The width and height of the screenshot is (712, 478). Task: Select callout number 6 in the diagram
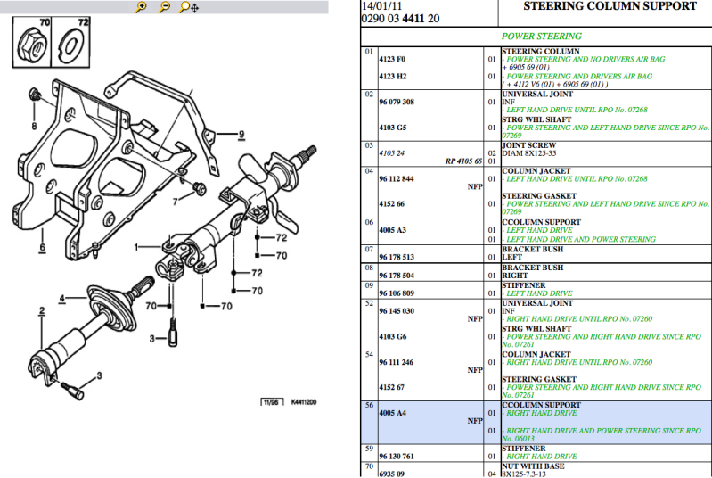(x=42, y=247)
